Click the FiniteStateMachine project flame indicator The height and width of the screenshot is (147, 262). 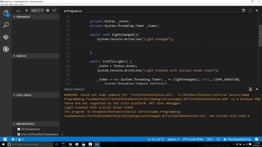click(237, 139)
